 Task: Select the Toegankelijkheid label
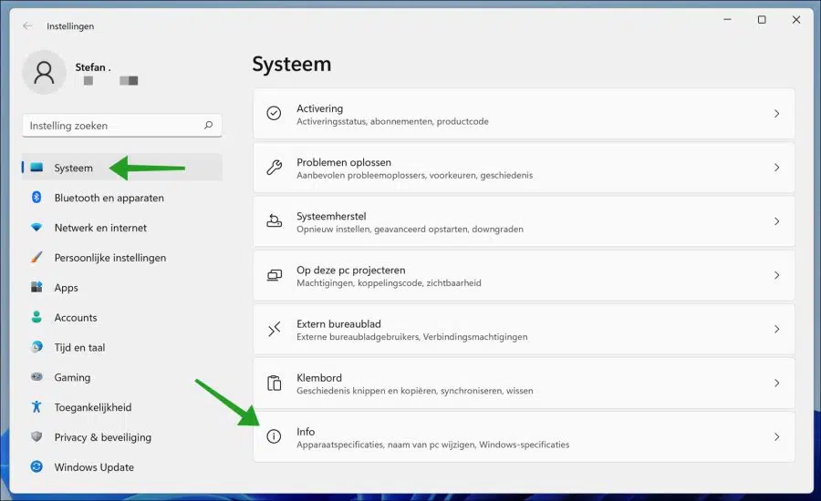pos(93,407)
